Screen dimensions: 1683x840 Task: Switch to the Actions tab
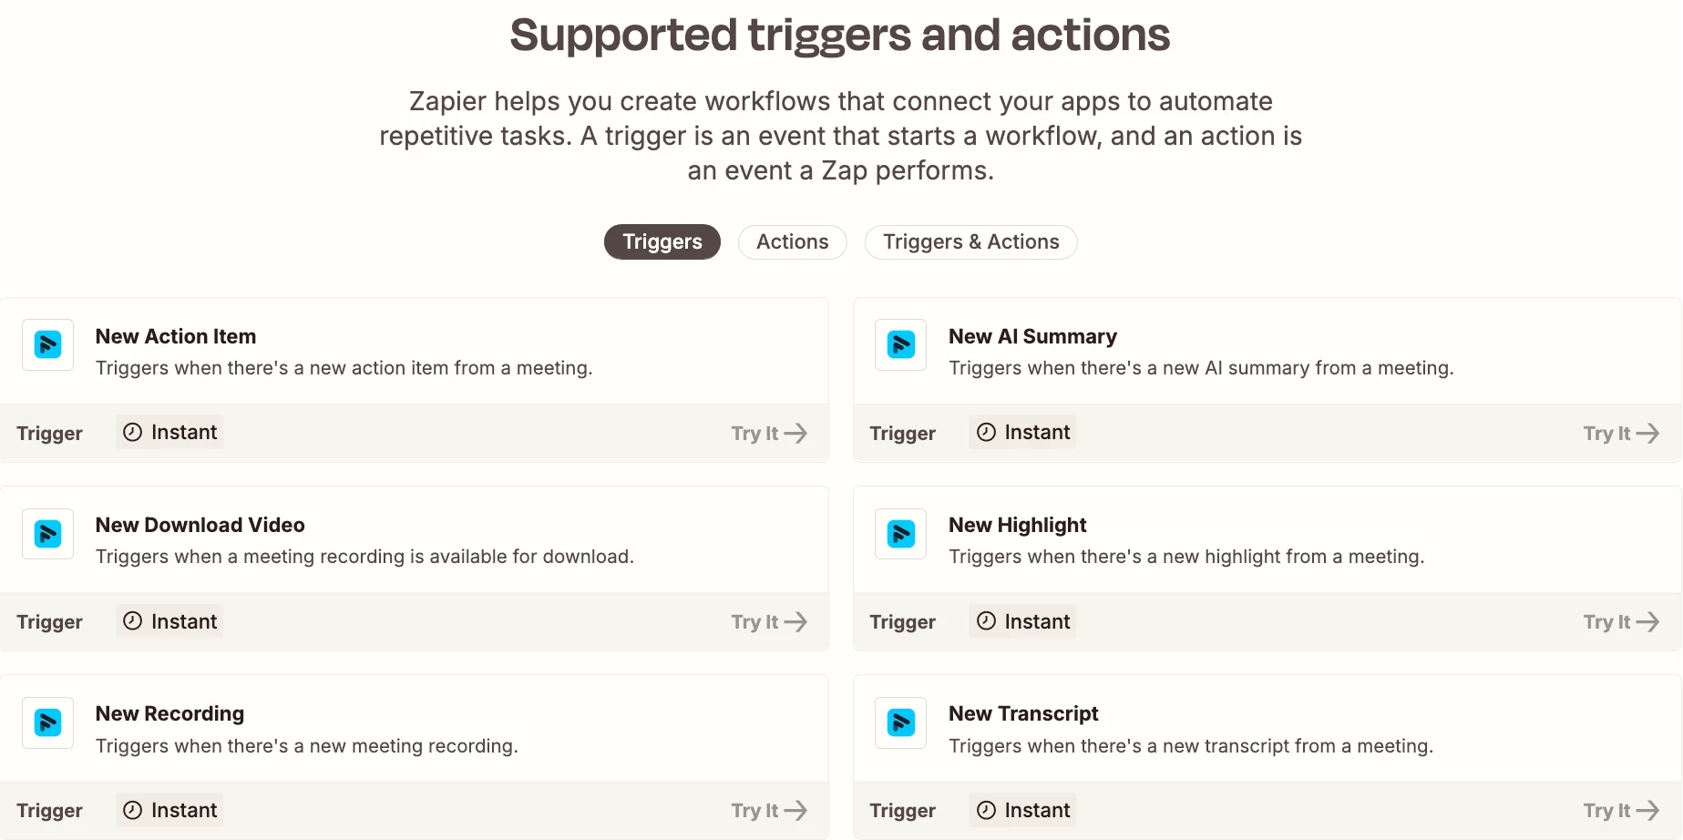792,241
